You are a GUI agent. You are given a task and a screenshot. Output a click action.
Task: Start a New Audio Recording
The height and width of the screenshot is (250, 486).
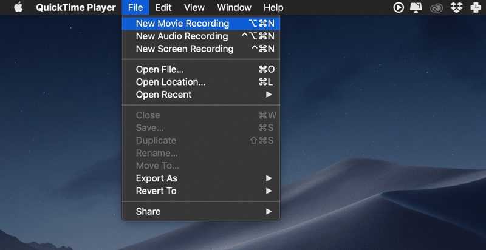click(200, 36)
